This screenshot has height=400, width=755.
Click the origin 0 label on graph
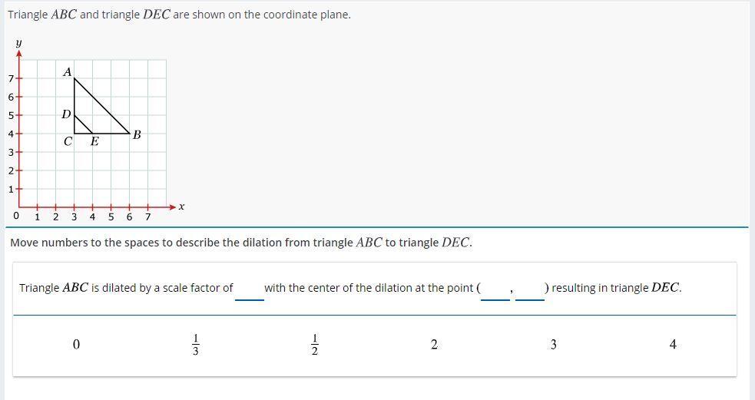[x=17, y=216]
